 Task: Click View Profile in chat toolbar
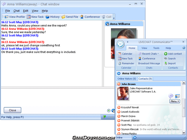click(14, 17)
